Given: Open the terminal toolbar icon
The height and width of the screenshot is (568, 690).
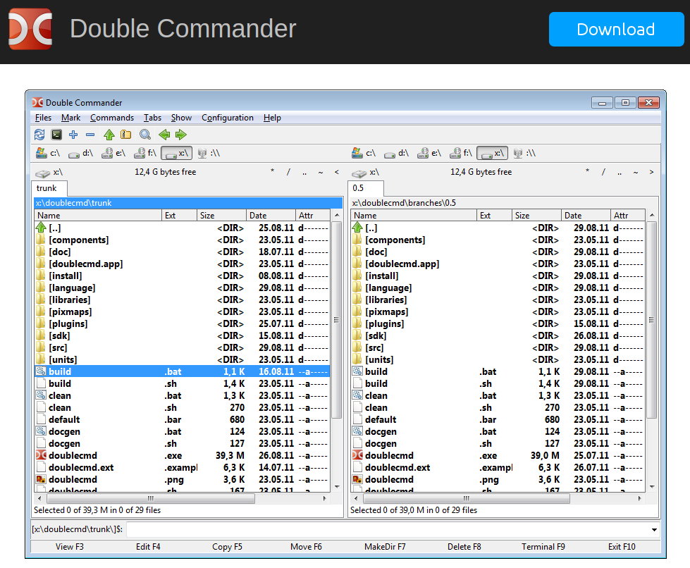Looking at the screenshot, I should coord(56,135).
